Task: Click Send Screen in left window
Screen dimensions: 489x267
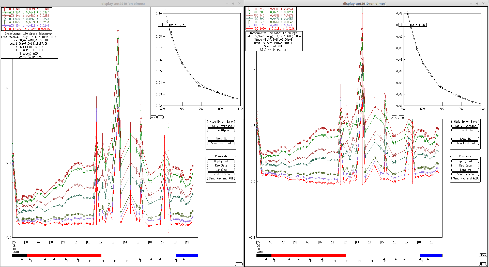Action: coord(221,174)
